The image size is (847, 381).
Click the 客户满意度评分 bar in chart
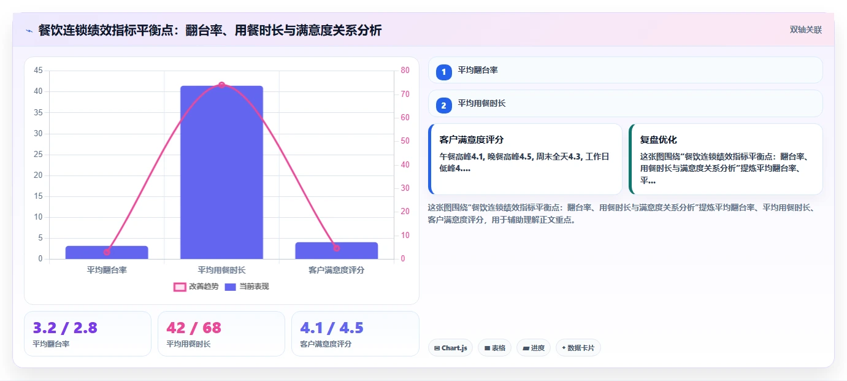click(336, 250)
